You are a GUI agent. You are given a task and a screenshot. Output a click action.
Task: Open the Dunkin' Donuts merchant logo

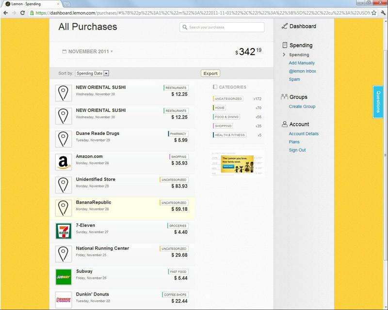(x=64, y=300)
